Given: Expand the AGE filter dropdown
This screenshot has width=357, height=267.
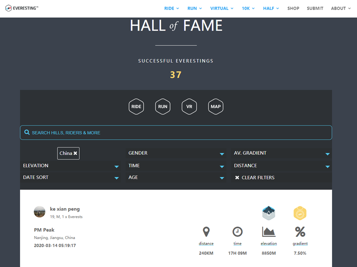Looking at the screenshot, I should 176,177.
